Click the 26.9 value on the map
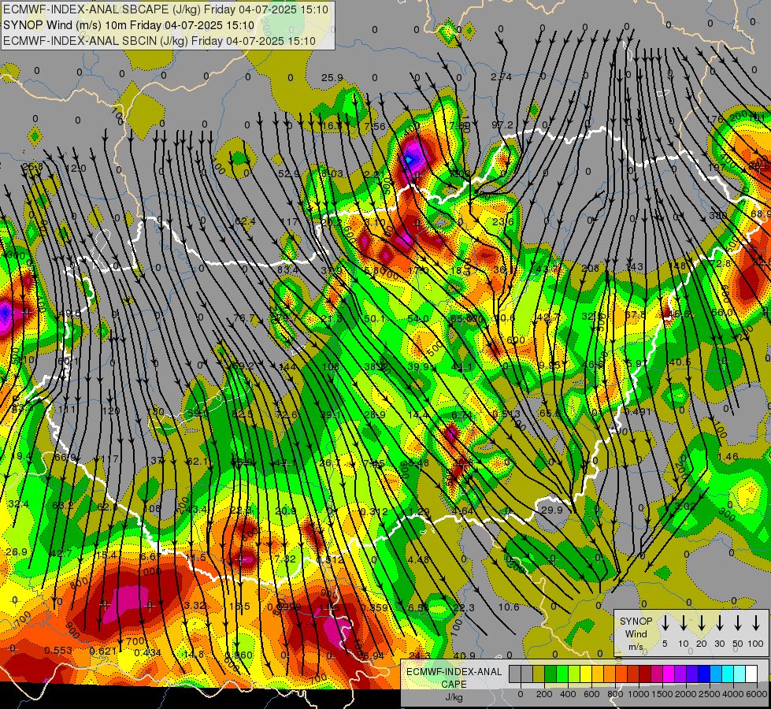This screenshot has width=771, height=709. 17,551
